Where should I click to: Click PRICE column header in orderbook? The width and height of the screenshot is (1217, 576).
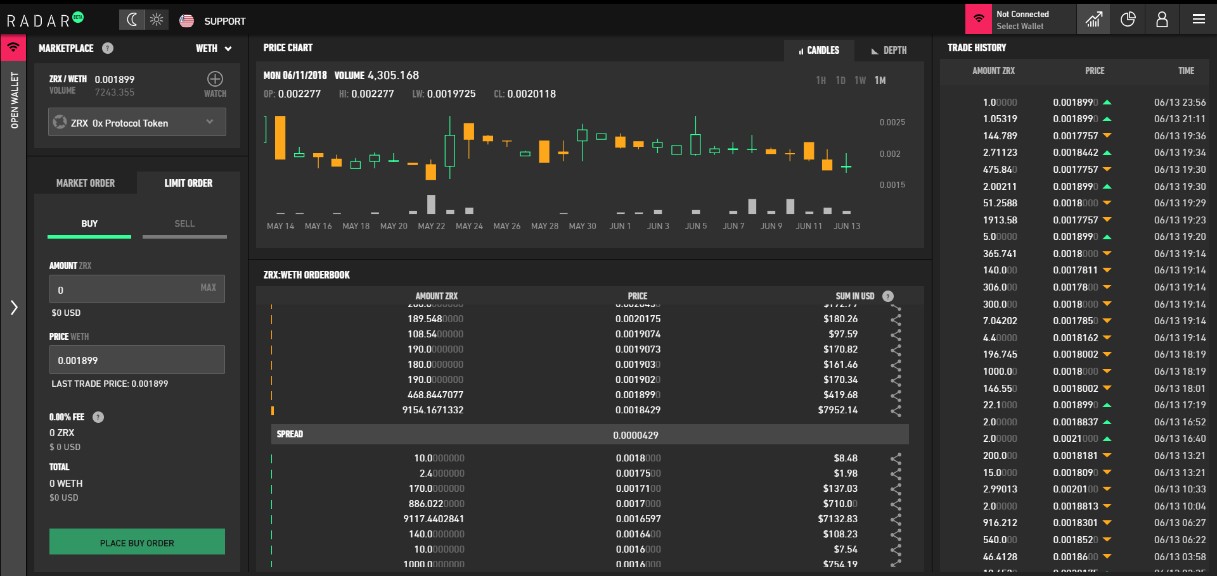[638, 296]
